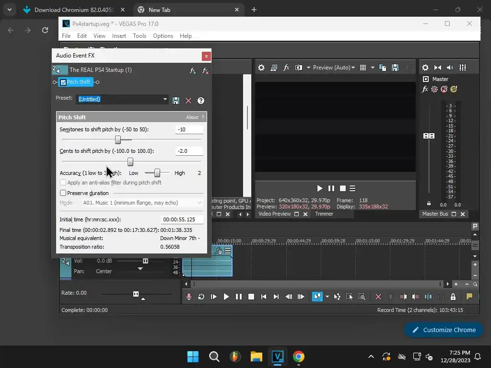Open the Insert menu

119,36
